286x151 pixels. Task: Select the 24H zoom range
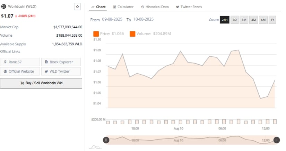coord(225,20)
